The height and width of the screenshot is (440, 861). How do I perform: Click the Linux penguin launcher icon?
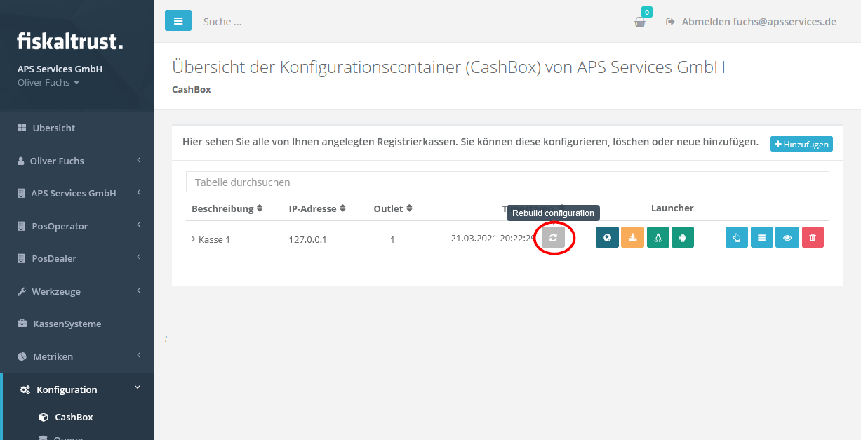(x=658, y=238)
